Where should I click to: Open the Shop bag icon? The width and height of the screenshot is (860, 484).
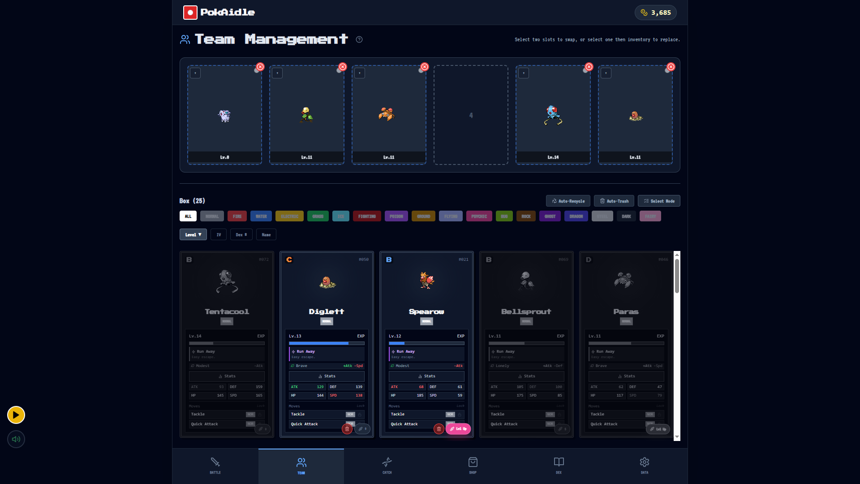[x=473, y=466]
